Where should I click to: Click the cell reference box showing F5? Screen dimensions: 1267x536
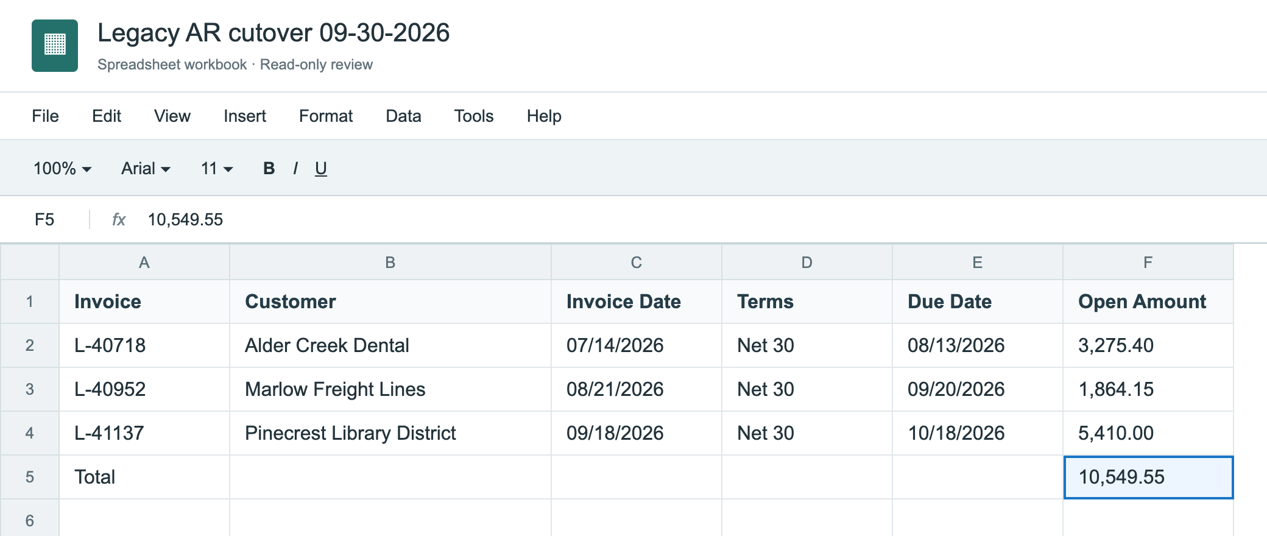[44, 219]
